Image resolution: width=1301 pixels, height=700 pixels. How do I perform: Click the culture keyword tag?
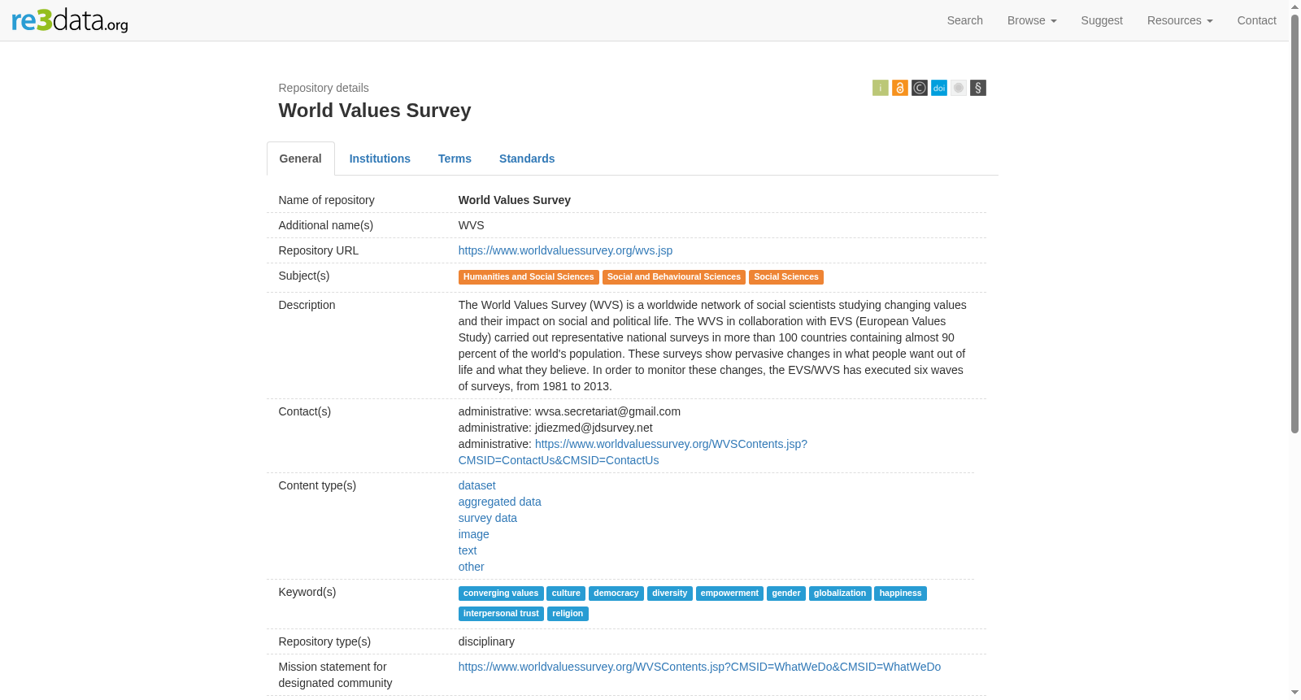tap(566, 593)
